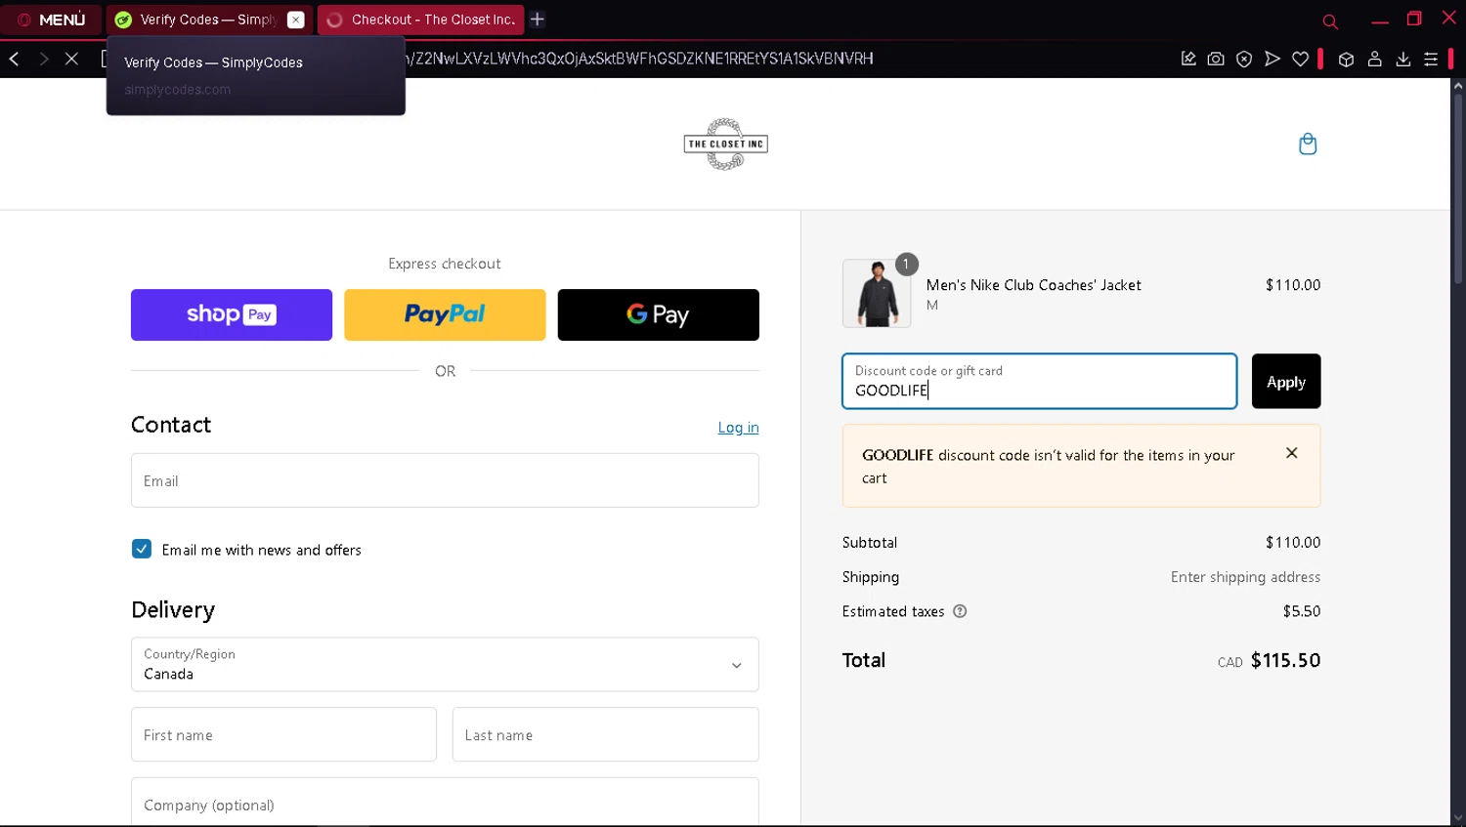Open the tab search magnifier icon
The image size is (1466, 827).
1330,21
